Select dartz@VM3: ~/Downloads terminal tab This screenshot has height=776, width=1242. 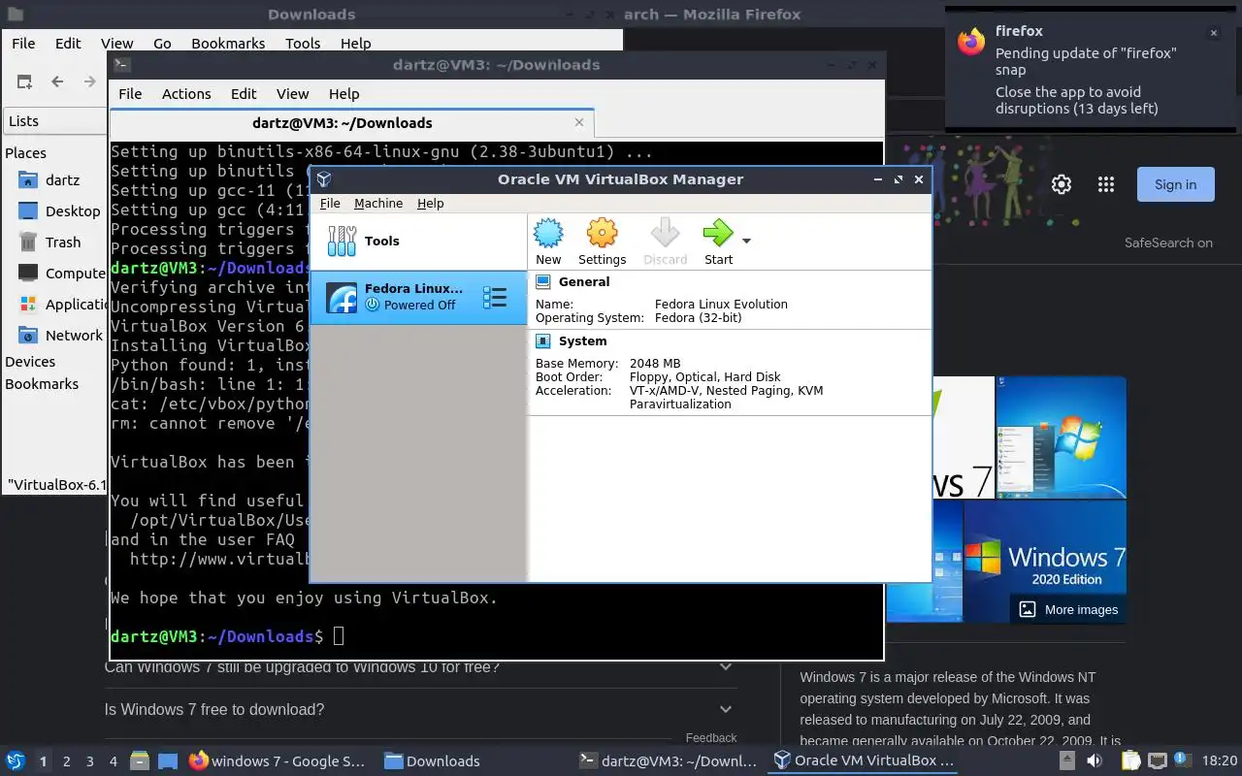(351, 123)
